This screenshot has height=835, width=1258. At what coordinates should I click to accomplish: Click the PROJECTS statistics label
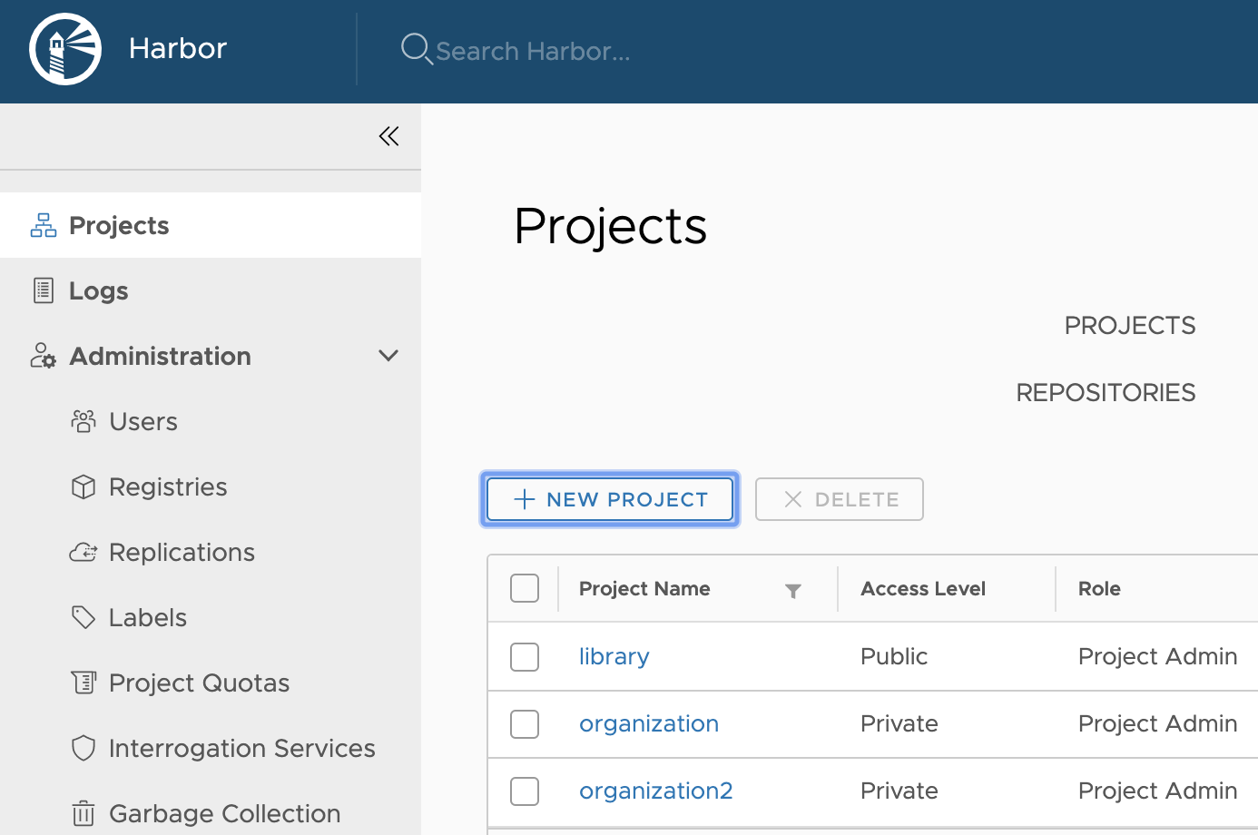pyautogui.click(x=1130, y=325)
